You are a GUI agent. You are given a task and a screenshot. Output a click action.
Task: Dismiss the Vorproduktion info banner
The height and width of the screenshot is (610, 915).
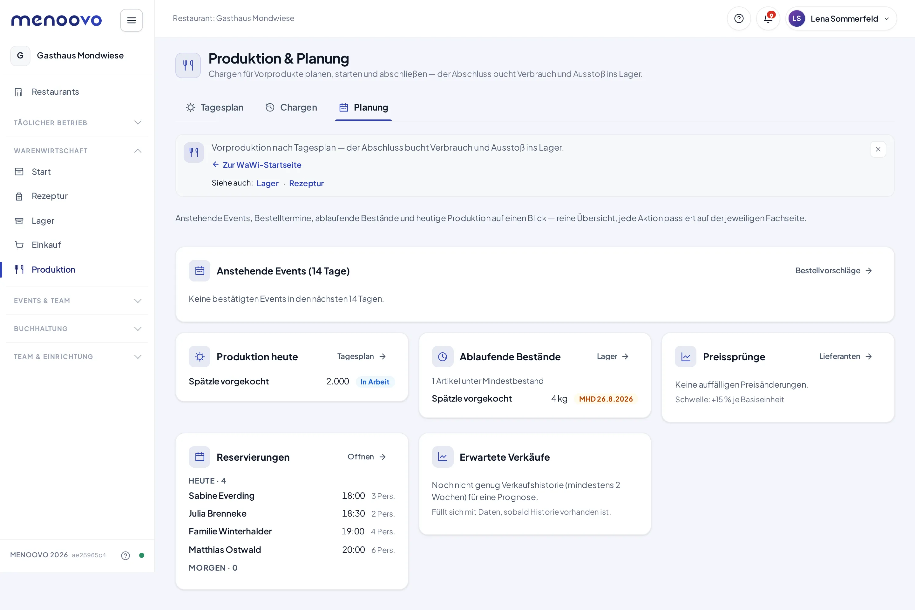878,149
